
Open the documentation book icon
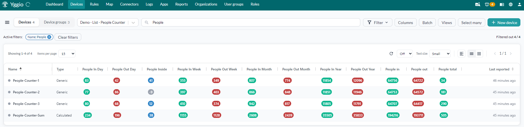click(x=502, y=4)
